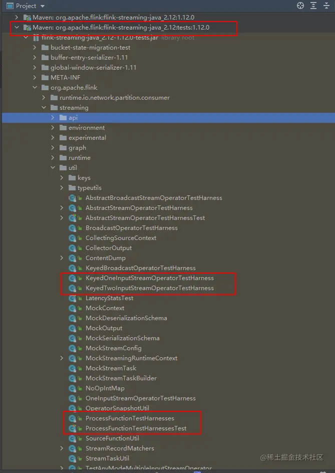The image size is (335, 473).
Task: Collapse the util folder chevron
Action: tap(53, 167)
